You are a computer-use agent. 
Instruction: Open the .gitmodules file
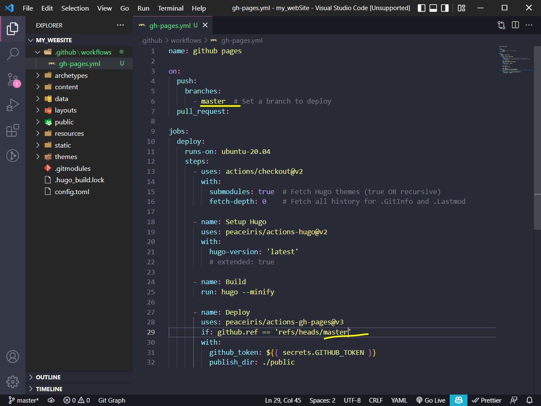point(79,168)
